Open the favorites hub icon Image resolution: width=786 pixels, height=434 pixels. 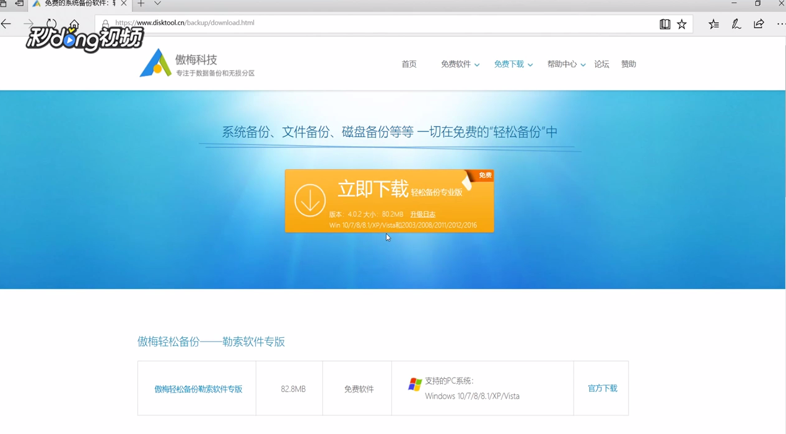(714, 24)
